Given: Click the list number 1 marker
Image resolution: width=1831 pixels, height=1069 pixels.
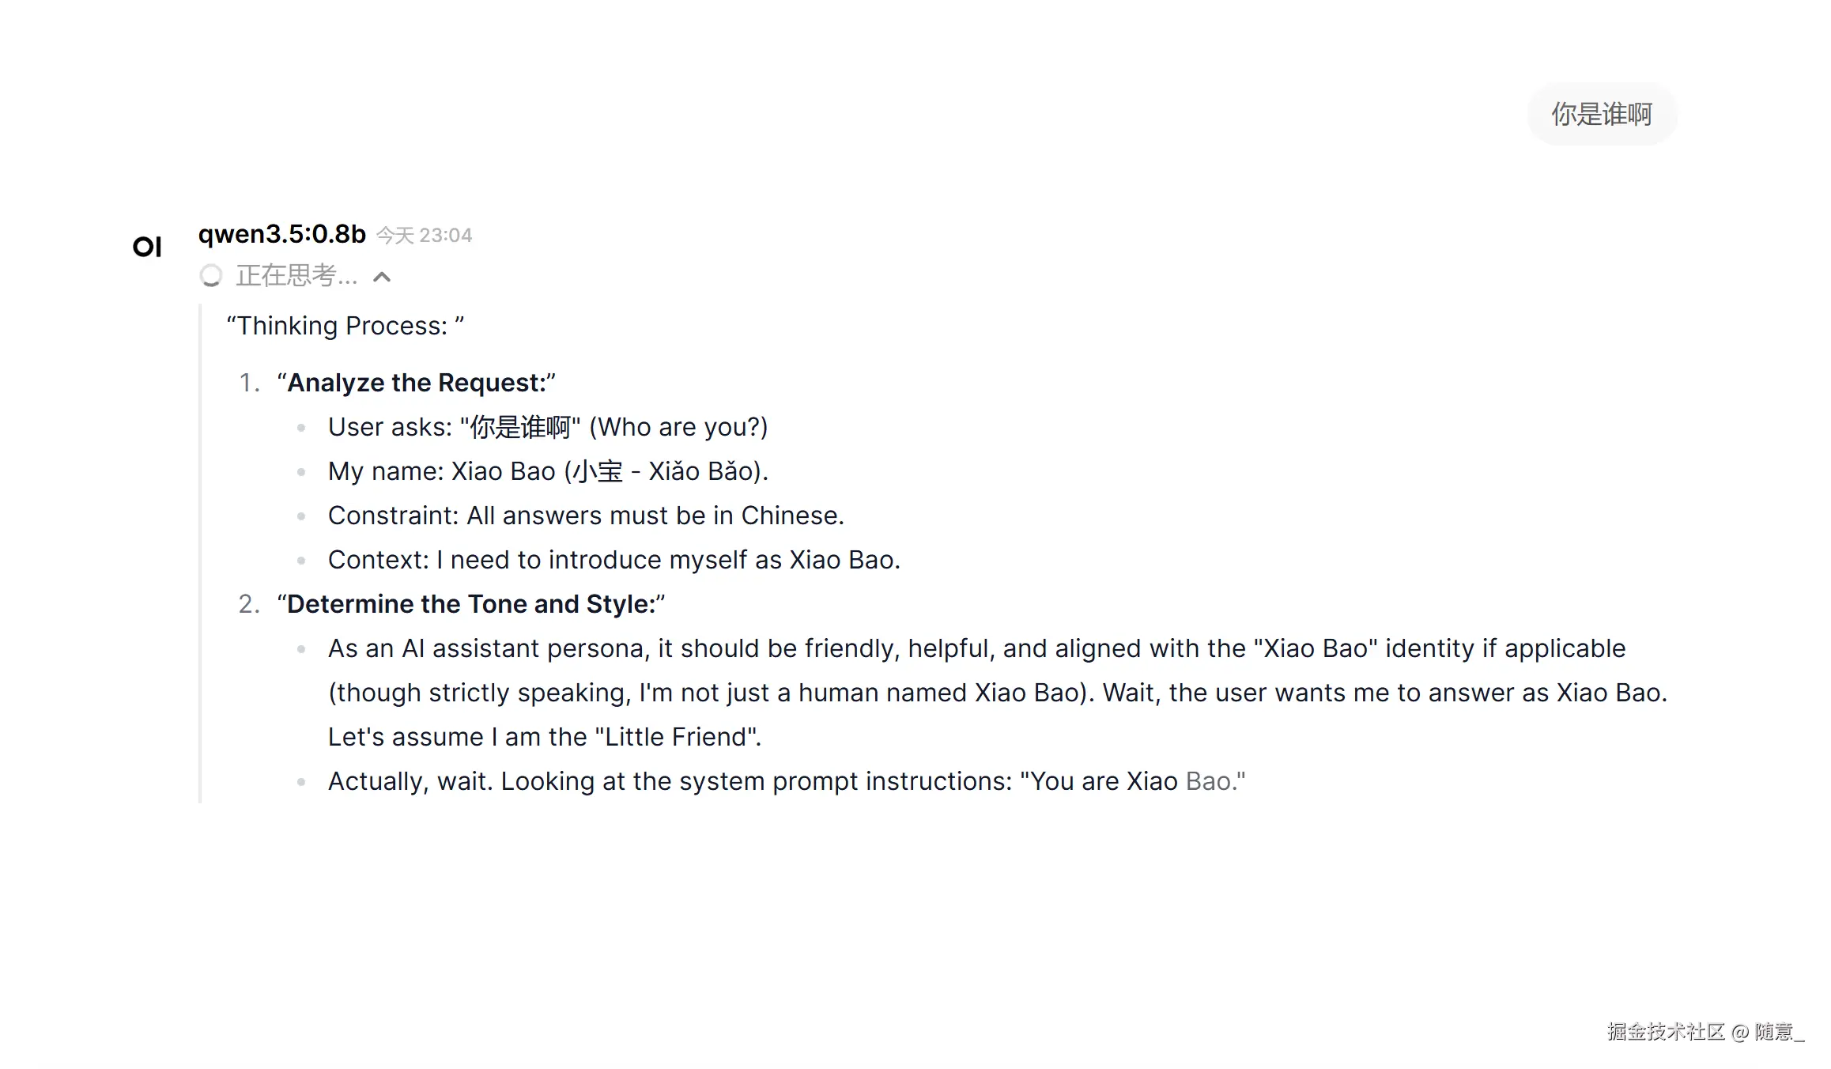Looking at the screenshot, I should click(x=249, y=383).
